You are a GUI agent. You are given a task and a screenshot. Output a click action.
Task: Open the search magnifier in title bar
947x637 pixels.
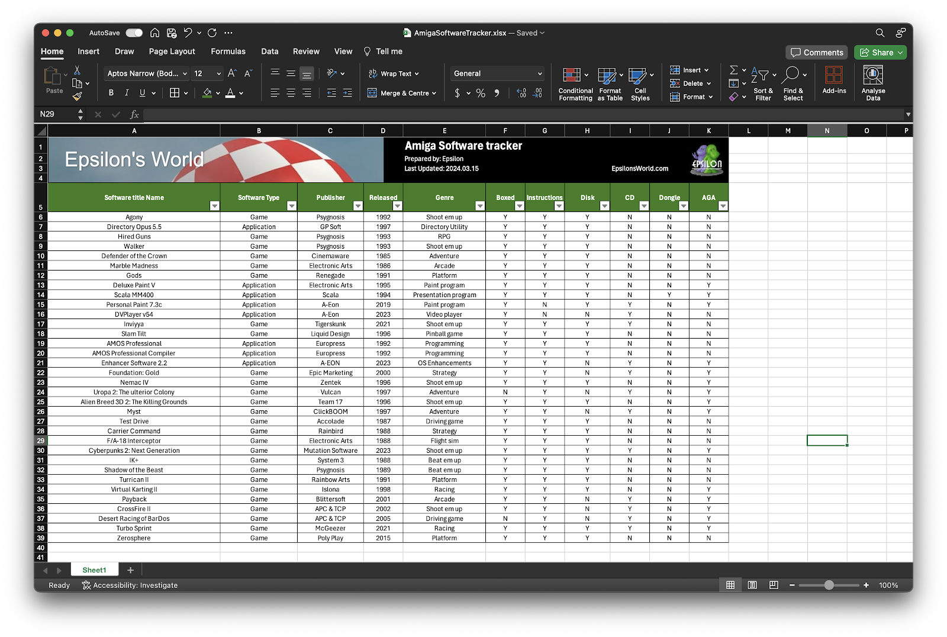(x=880, y=33)
